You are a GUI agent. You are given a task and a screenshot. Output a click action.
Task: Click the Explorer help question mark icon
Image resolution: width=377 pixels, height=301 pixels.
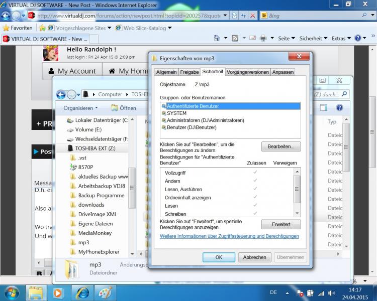339,108
